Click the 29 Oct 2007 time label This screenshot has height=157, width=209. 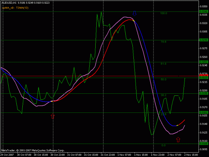coord(7,155)
